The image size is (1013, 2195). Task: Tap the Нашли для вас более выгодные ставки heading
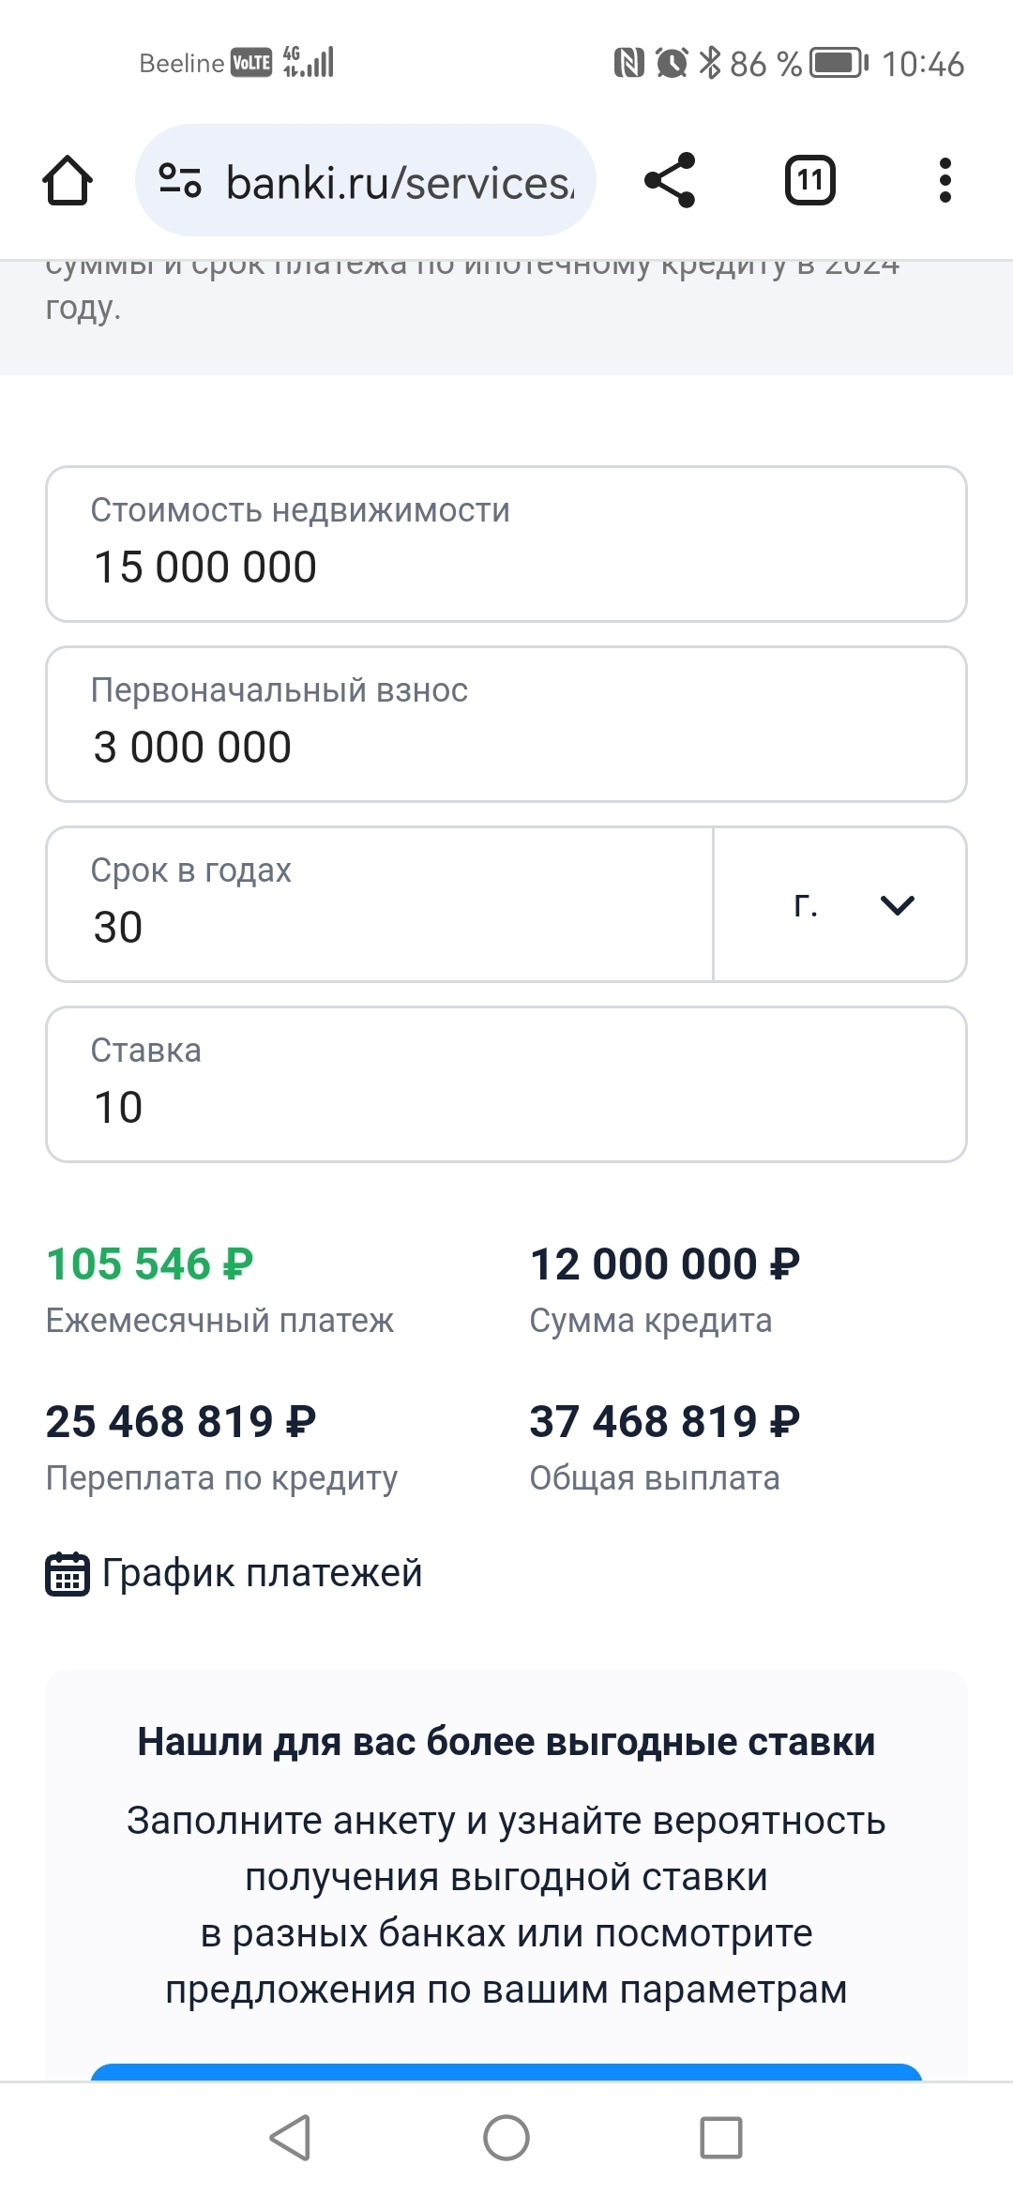(506, 1742)
